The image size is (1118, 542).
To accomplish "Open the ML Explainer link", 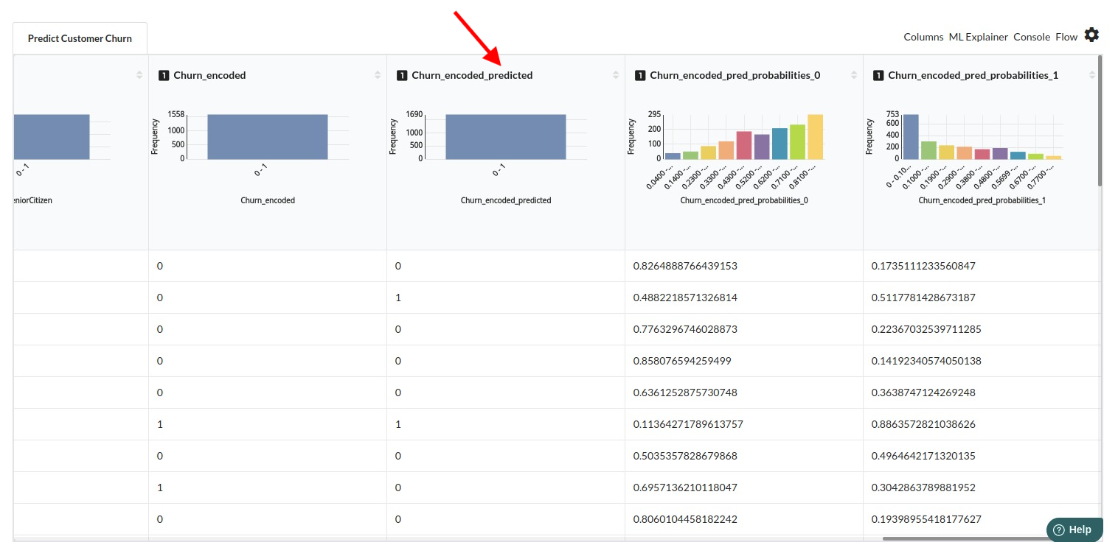I will (978, 37).
